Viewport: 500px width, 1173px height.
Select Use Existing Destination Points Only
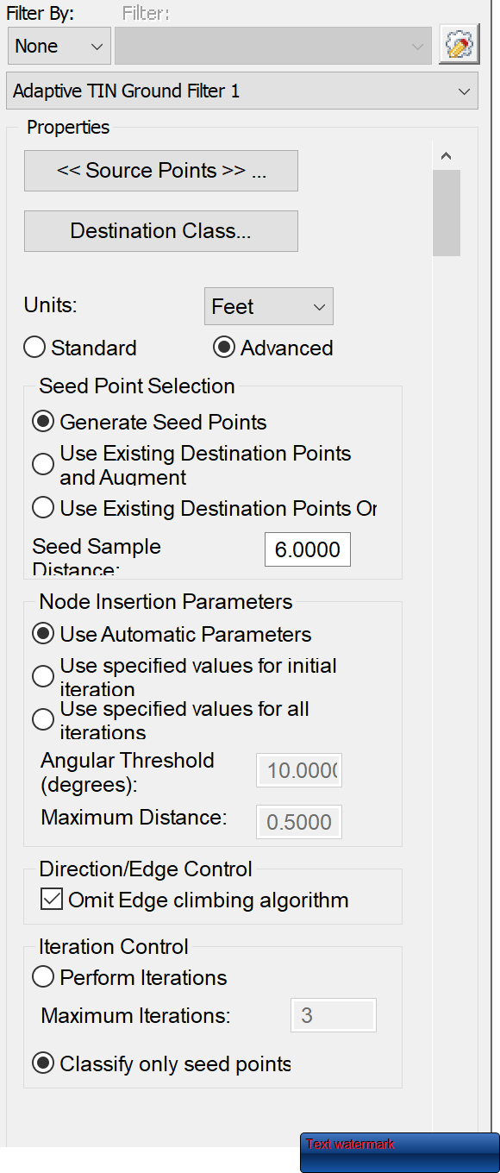click(43, 507)
